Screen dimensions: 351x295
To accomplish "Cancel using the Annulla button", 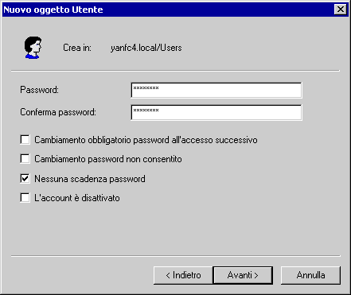I will point(310,275).
